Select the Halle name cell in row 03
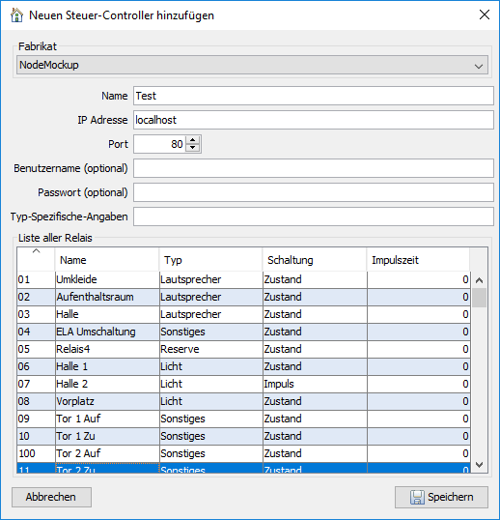This screenshot has height=520, width=500. (x=107, y=314)
